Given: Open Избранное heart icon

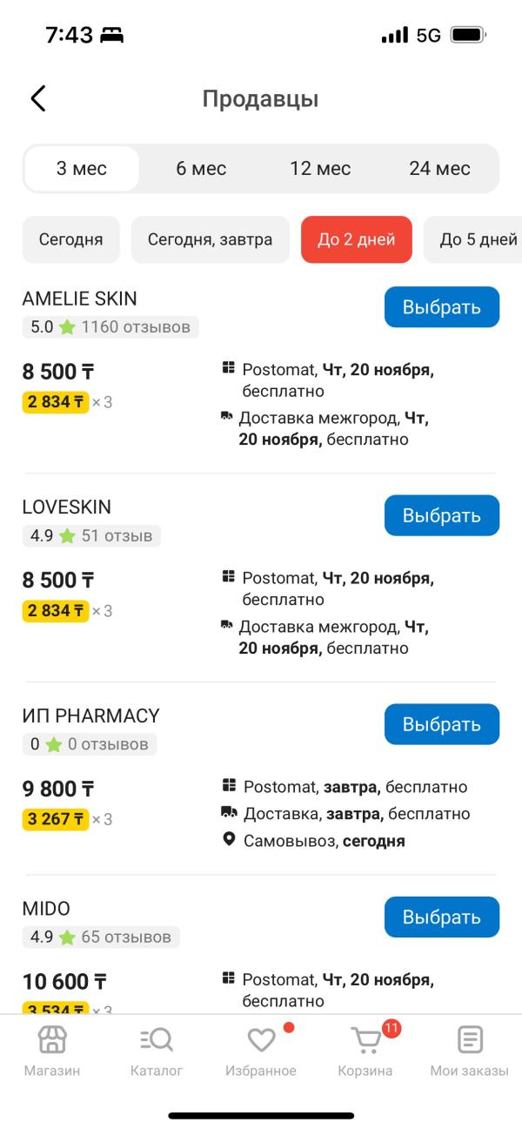Looking at the screenshot, I should pyautogui.click(x=261, y=1039).
